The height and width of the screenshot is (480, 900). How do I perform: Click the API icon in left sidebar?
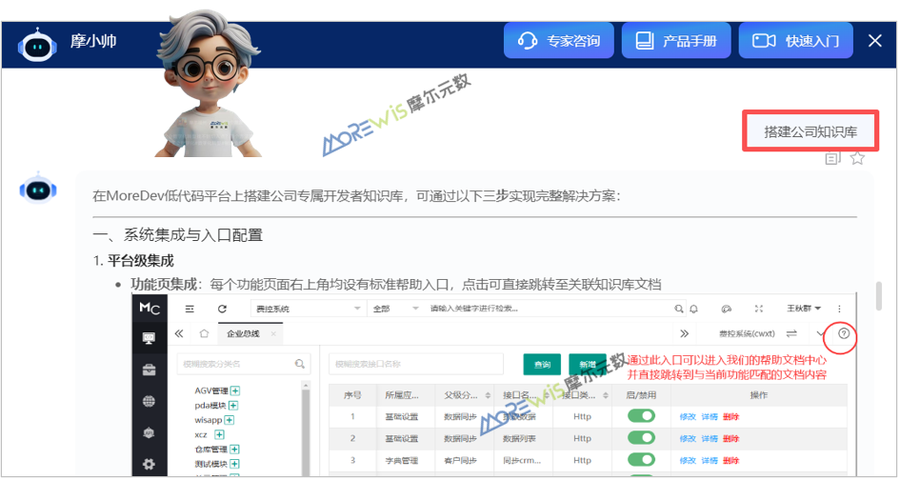(x=149, y=432)
